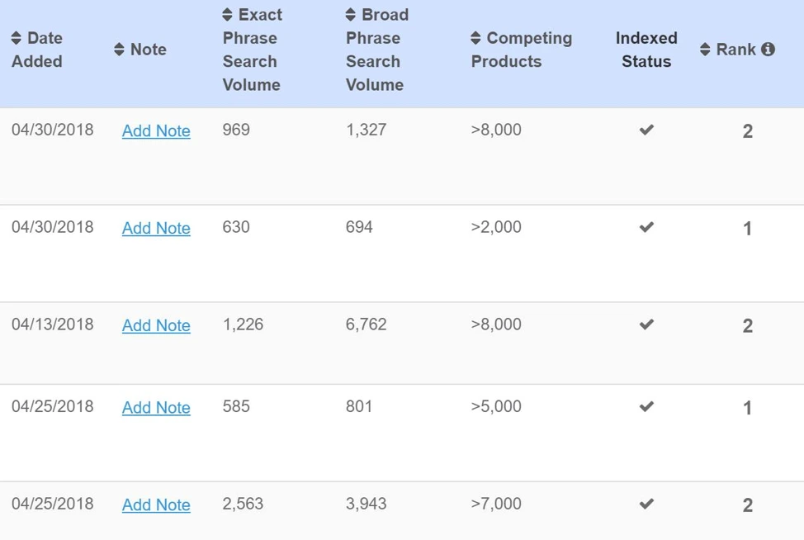Add Note for the 585 search volume row

tap(156, 408)
